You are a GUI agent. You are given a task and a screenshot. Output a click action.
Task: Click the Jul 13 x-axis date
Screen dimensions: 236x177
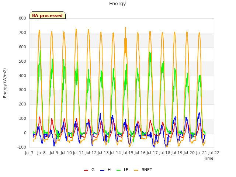pos(103,153)
